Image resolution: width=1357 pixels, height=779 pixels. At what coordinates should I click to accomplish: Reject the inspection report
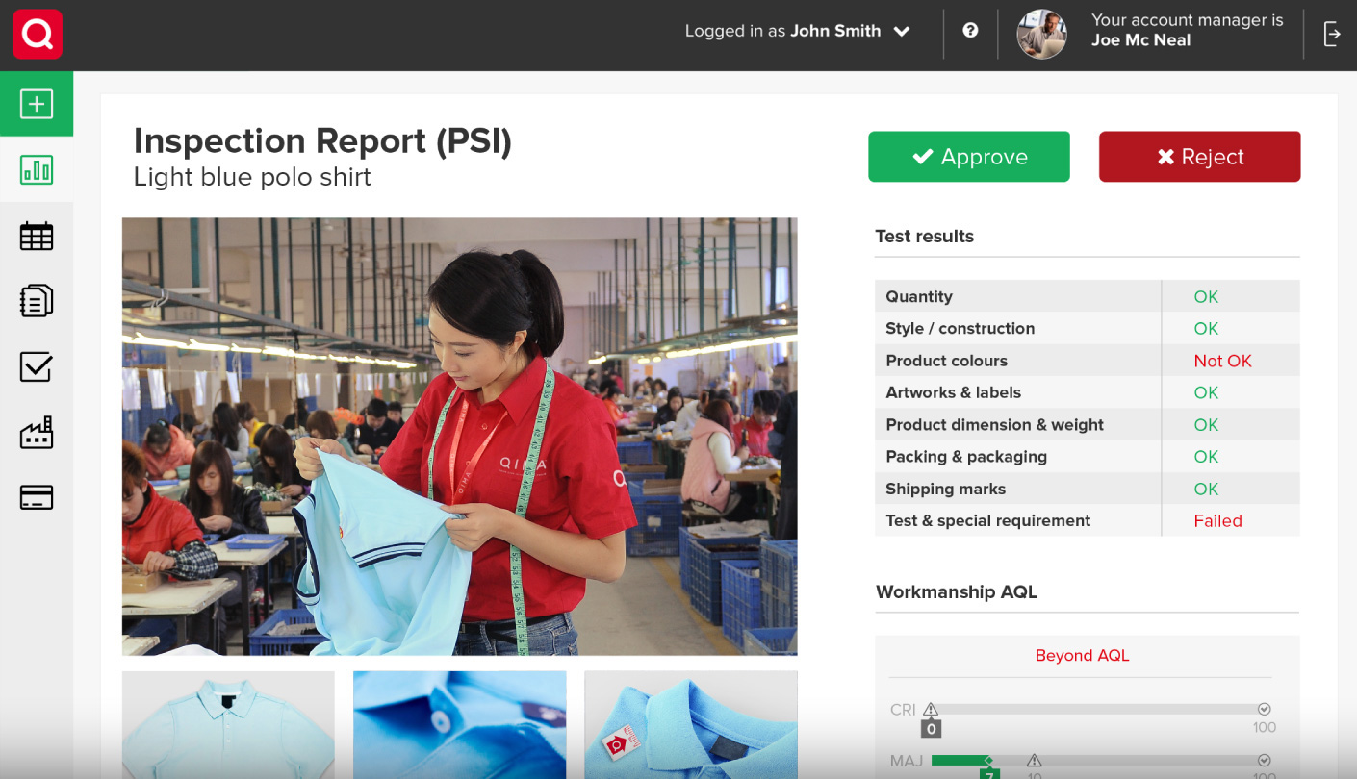coord(1199,157)
